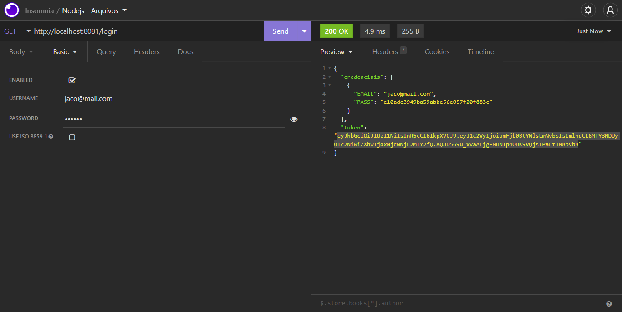622x312 pixels.
Task: Open the Basic auth type dropdown
Action: [x=66, y=51]
